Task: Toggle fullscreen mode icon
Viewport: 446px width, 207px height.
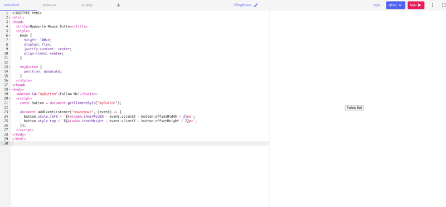Action: click(x=443, y=5)
